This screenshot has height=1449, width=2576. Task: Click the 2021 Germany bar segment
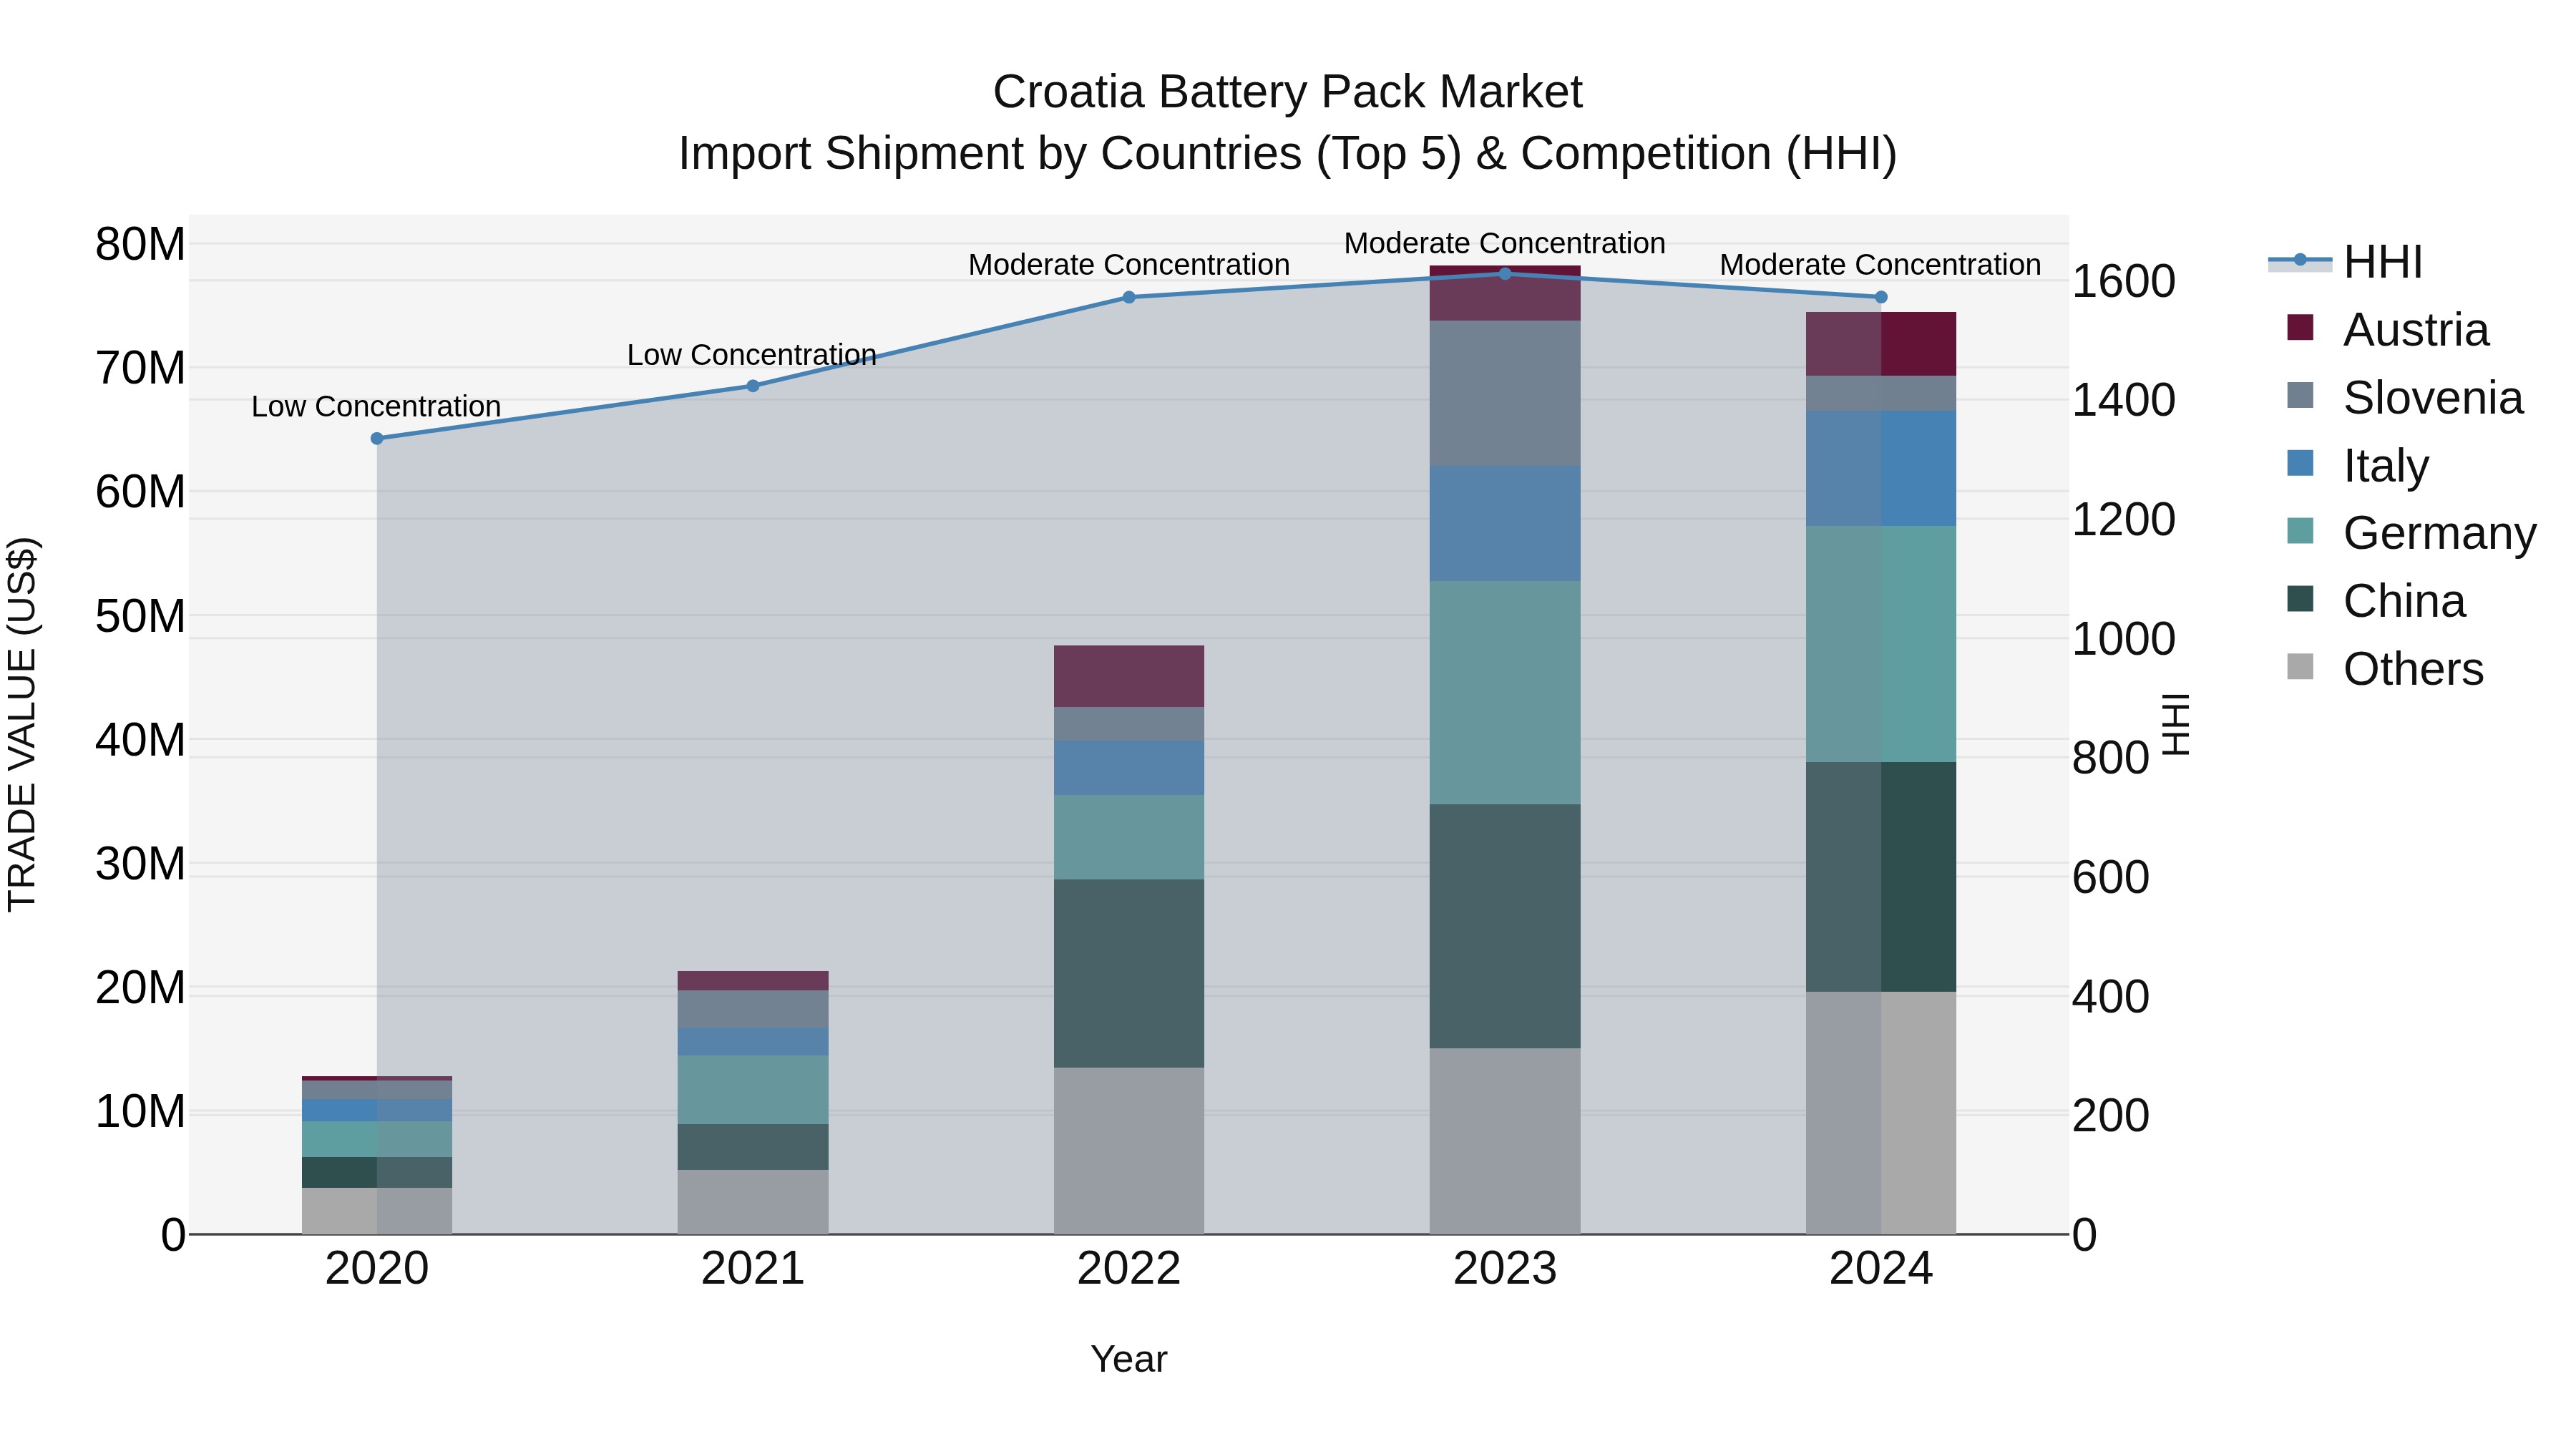pyautogui.click(x=753, y=1090)
